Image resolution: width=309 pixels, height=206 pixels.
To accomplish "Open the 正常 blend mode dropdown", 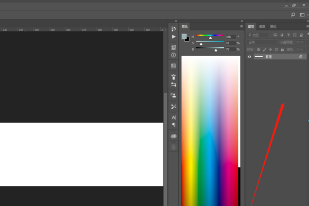I will click(x=262, y=42).
